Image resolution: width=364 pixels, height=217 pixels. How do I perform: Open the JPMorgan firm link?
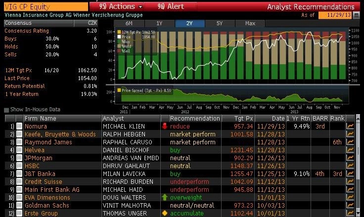[x=39, y=158]
